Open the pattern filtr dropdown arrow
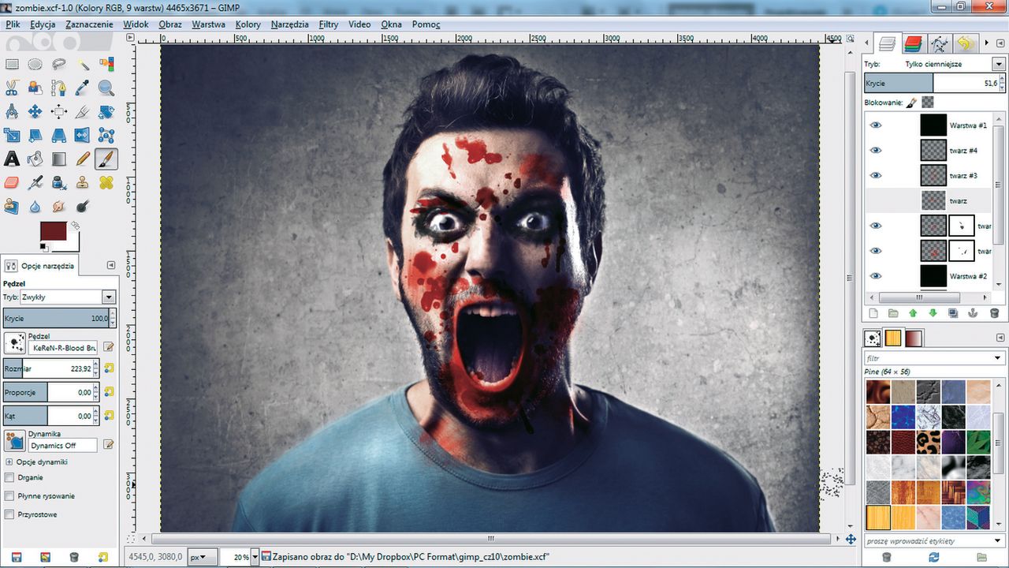Viewport: 1009px width, 568px height. (998, 358)
